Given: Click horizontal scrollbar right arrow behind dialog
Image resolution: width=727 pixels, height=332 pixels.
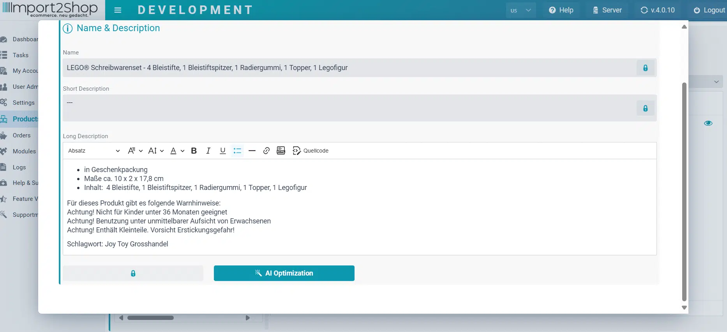Looking at the screenshot, I should point(247,318).
